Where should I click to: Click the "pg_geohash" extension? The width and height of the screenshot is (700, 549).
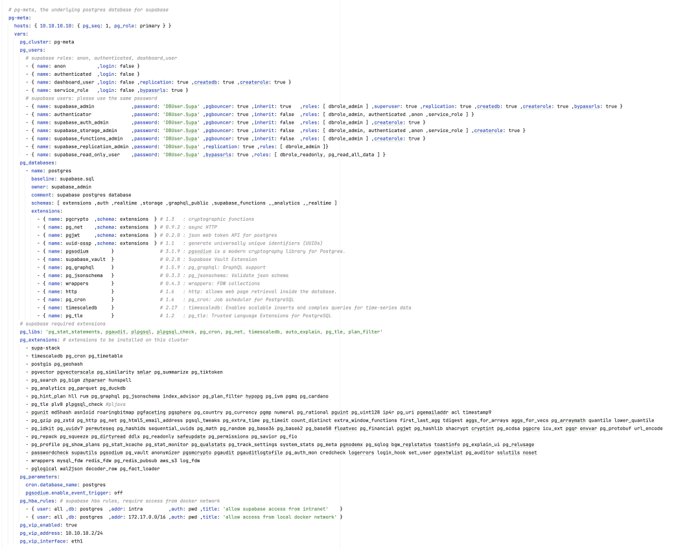pos(68,364)
